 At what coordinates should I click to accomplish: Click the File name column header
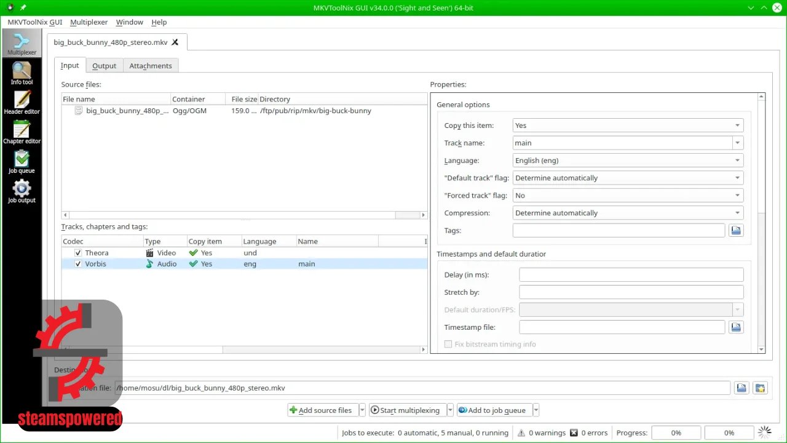click(116, 99)
